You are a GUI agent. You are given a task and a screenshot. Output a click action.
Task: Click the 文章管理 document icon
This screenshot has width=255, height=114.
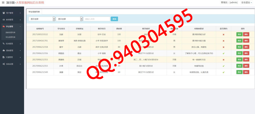(4, 57)
